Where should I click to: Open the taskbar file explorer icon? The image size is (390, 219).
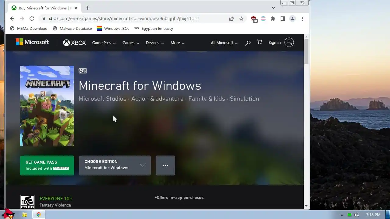click(25, 215)
